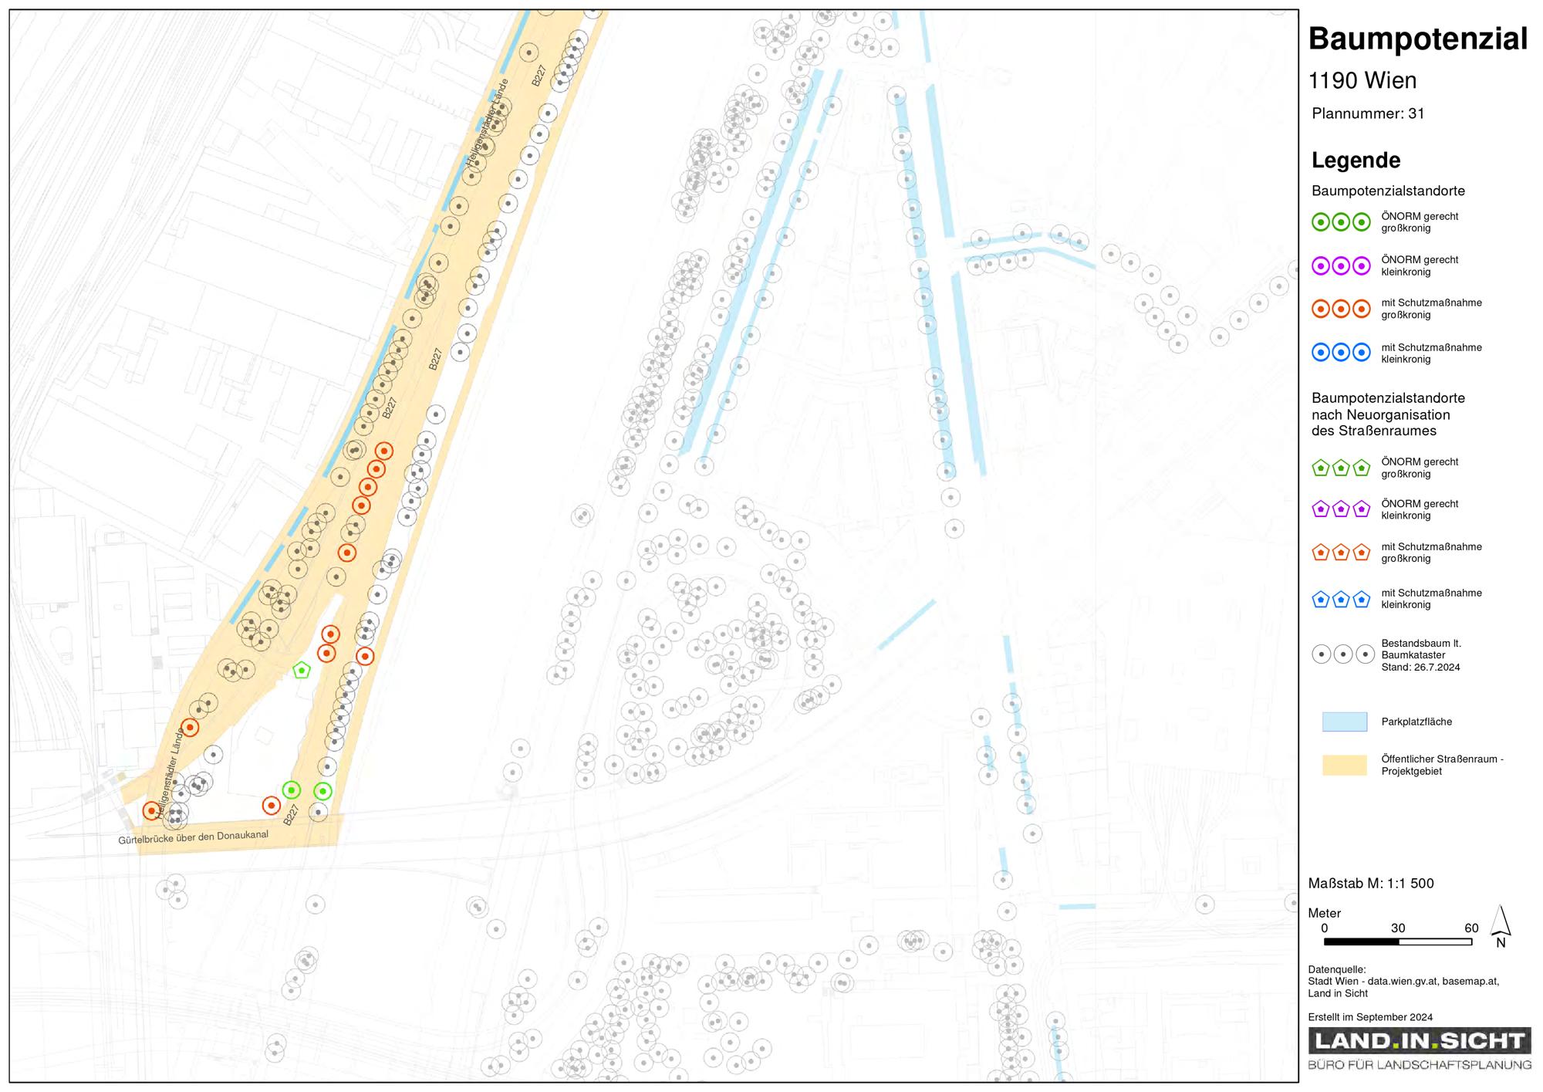Click the Datenquelle Stadt Wien text
This screenshot has height=1092, width=1543.
click(1403, 982)
